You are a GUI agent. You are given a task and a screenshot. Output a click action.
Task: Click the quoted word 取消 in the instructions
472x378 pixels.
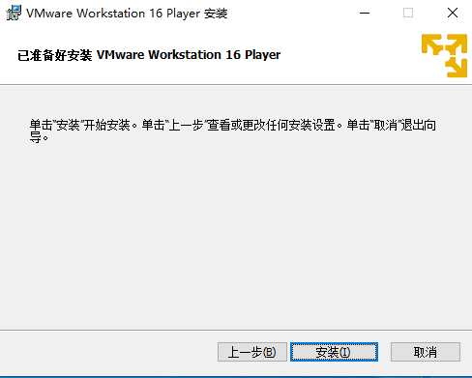click(x=386, y=125)
